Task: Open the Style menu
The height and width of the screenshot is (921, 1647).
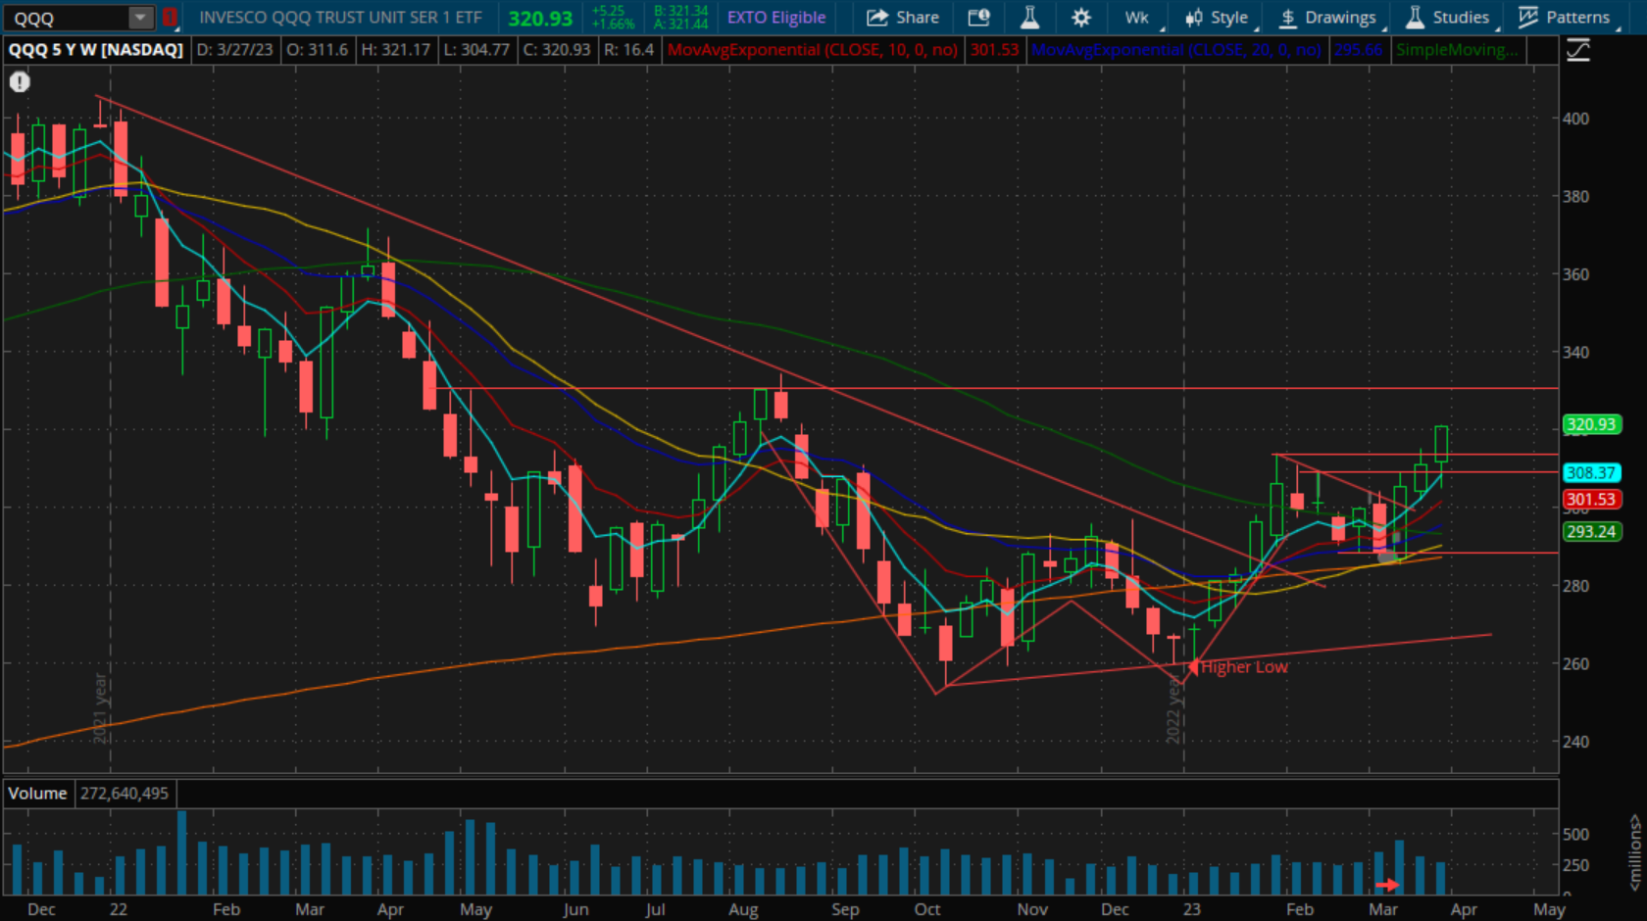Action: pyautogui.click(x=1218, y=18)
